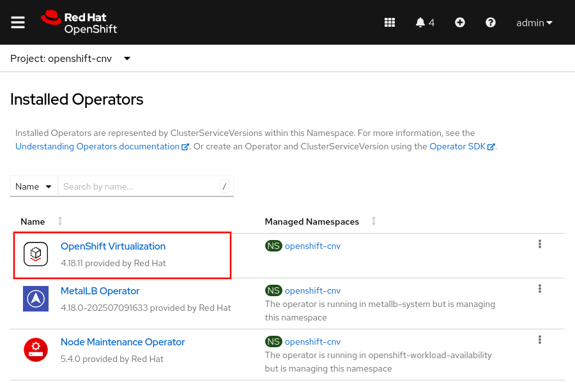Click the plus import/add icon
Image resolution: width=575 pixels, height=383 pixels.
(x=460, y=22)
